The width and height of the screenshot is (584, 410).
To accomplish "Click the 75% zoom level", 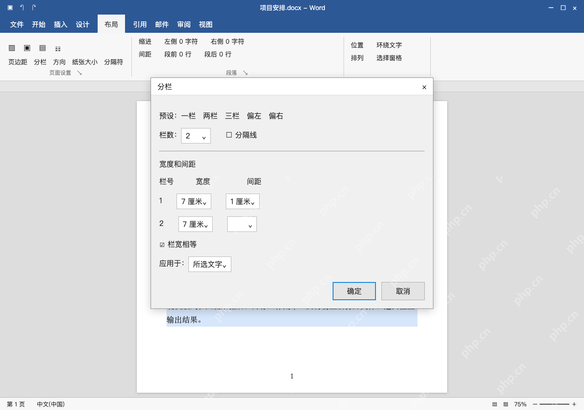I will point(520,404).
